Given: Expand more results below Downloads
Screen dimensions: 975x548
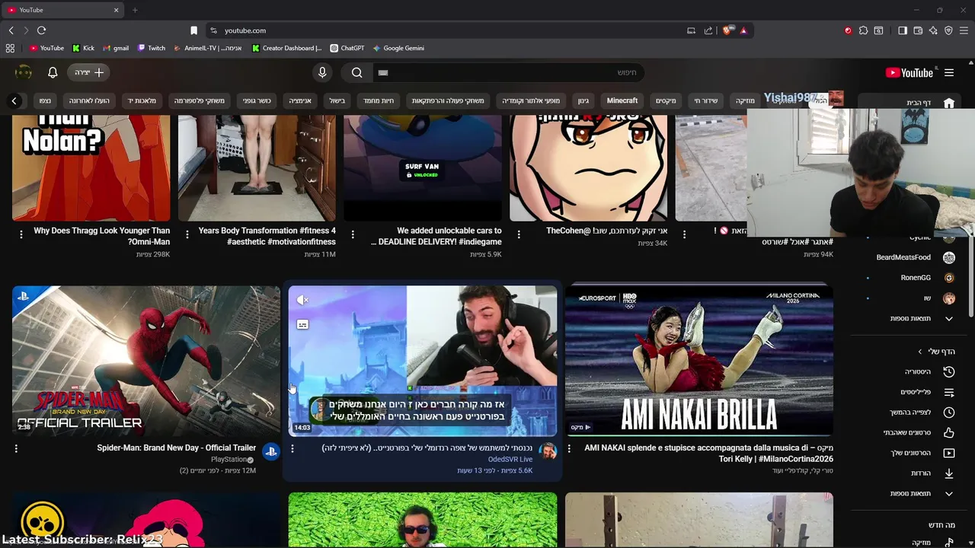Looking at the screenshot, I should 922,493.
